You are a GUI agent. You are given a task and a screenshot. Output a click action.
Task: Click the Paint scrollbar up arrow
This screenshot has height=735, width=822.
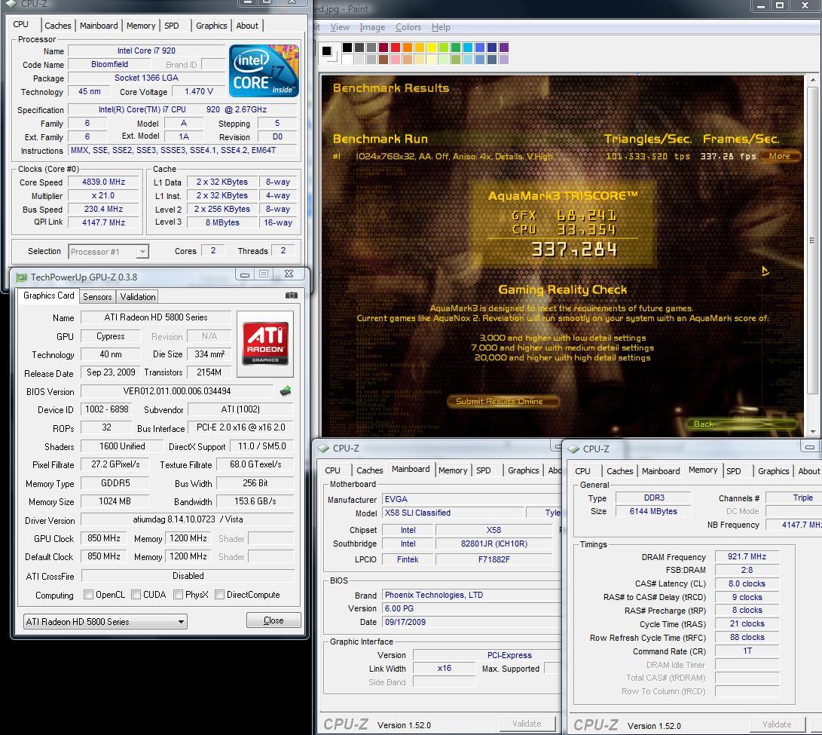point(812,80)
